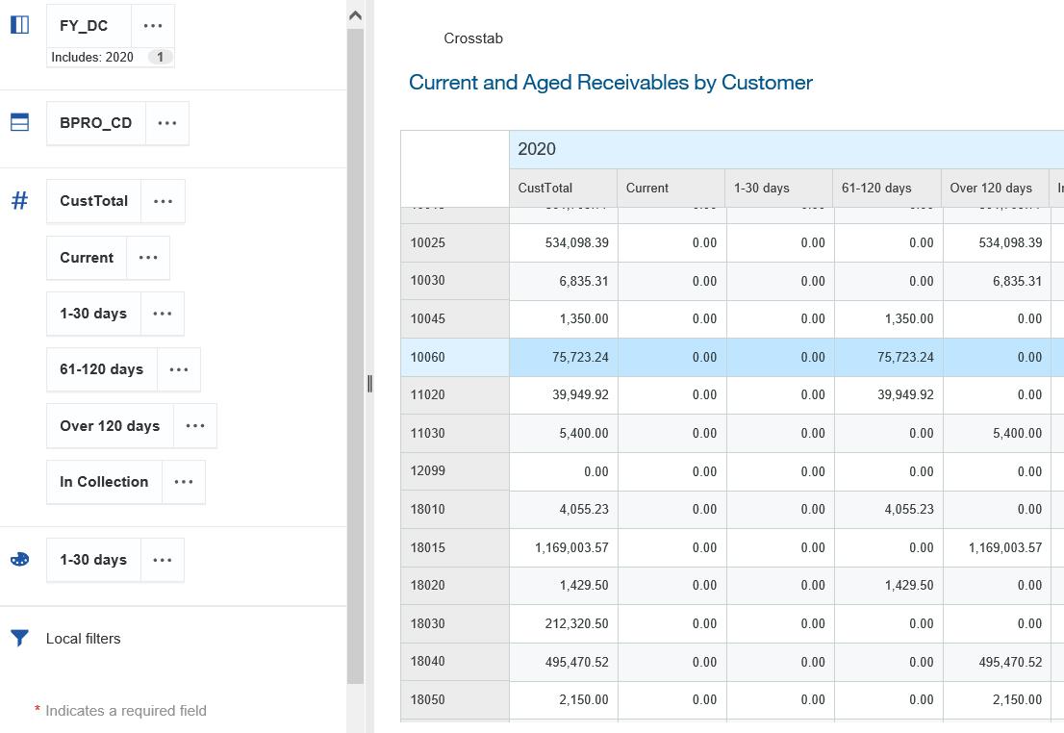The width and height of the screenshot is (1064, 733).
Task: Open the 61-120 days ellipsis options icon
Action: (x=178, y=368)
